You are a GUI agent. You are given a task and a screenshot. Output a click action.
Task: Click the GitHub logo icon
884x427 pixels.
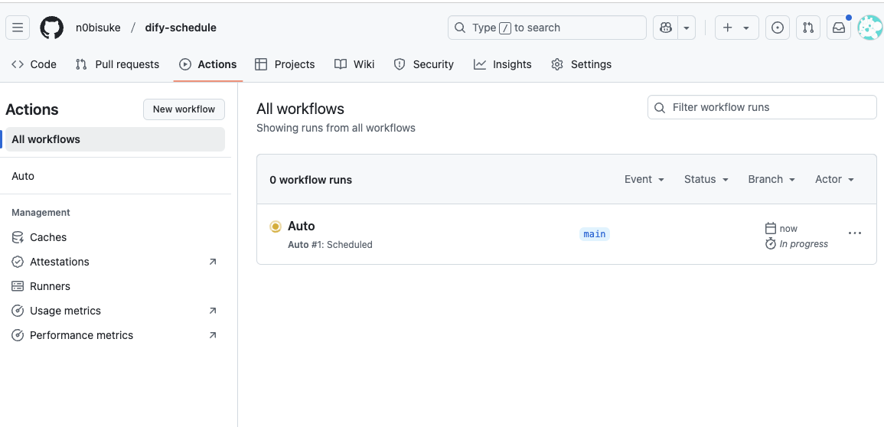(52, 28)
